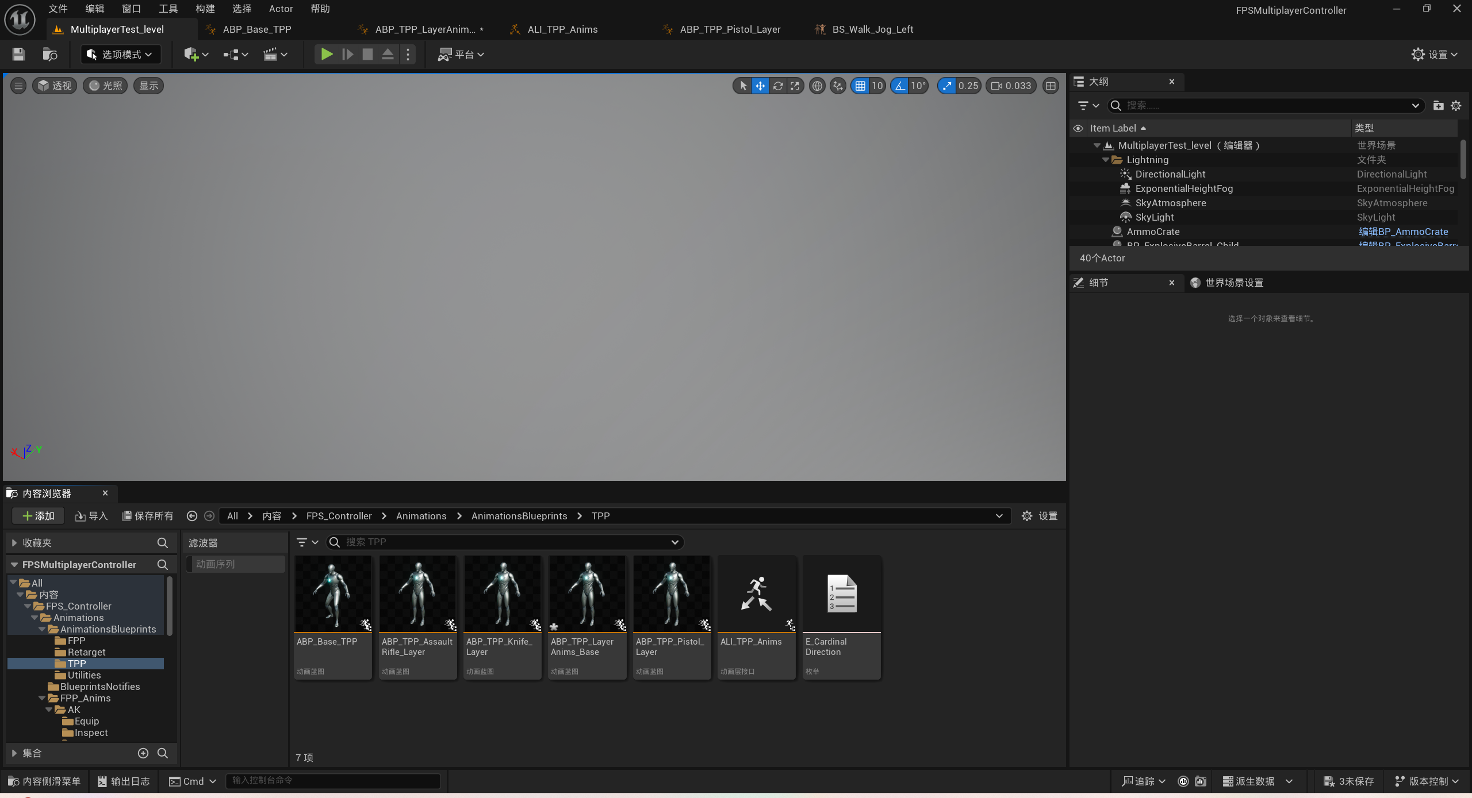Switch to the ALI_TPP_Anims tab
The width and height of the screenshot is (1472, 798).
coord(562,29)
